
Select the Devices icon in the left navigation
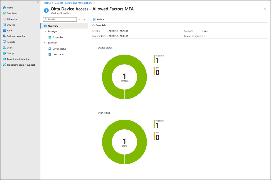(4, 25)
